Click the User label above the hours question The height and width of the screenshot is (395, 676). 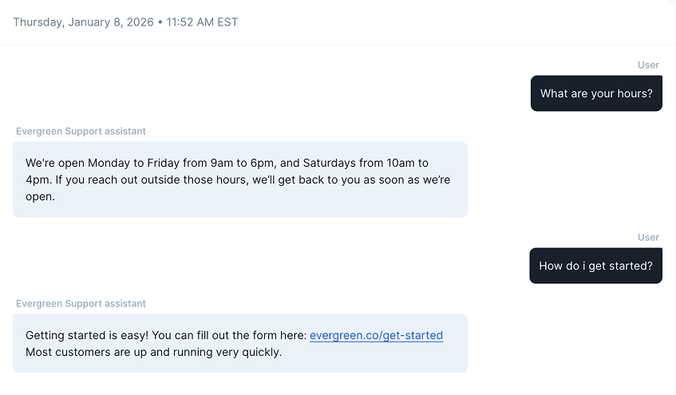coord(648,65)
